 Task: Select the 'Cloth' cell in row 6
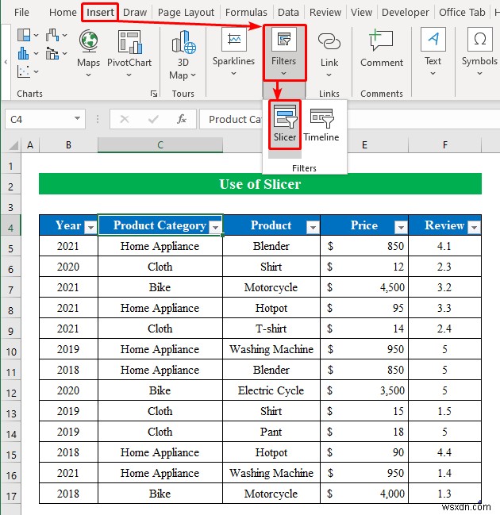tap(160, 267)
